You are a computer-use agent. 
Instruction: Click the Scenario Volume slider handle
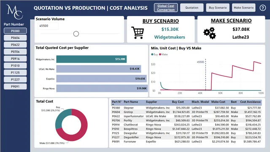pos(76,34)
